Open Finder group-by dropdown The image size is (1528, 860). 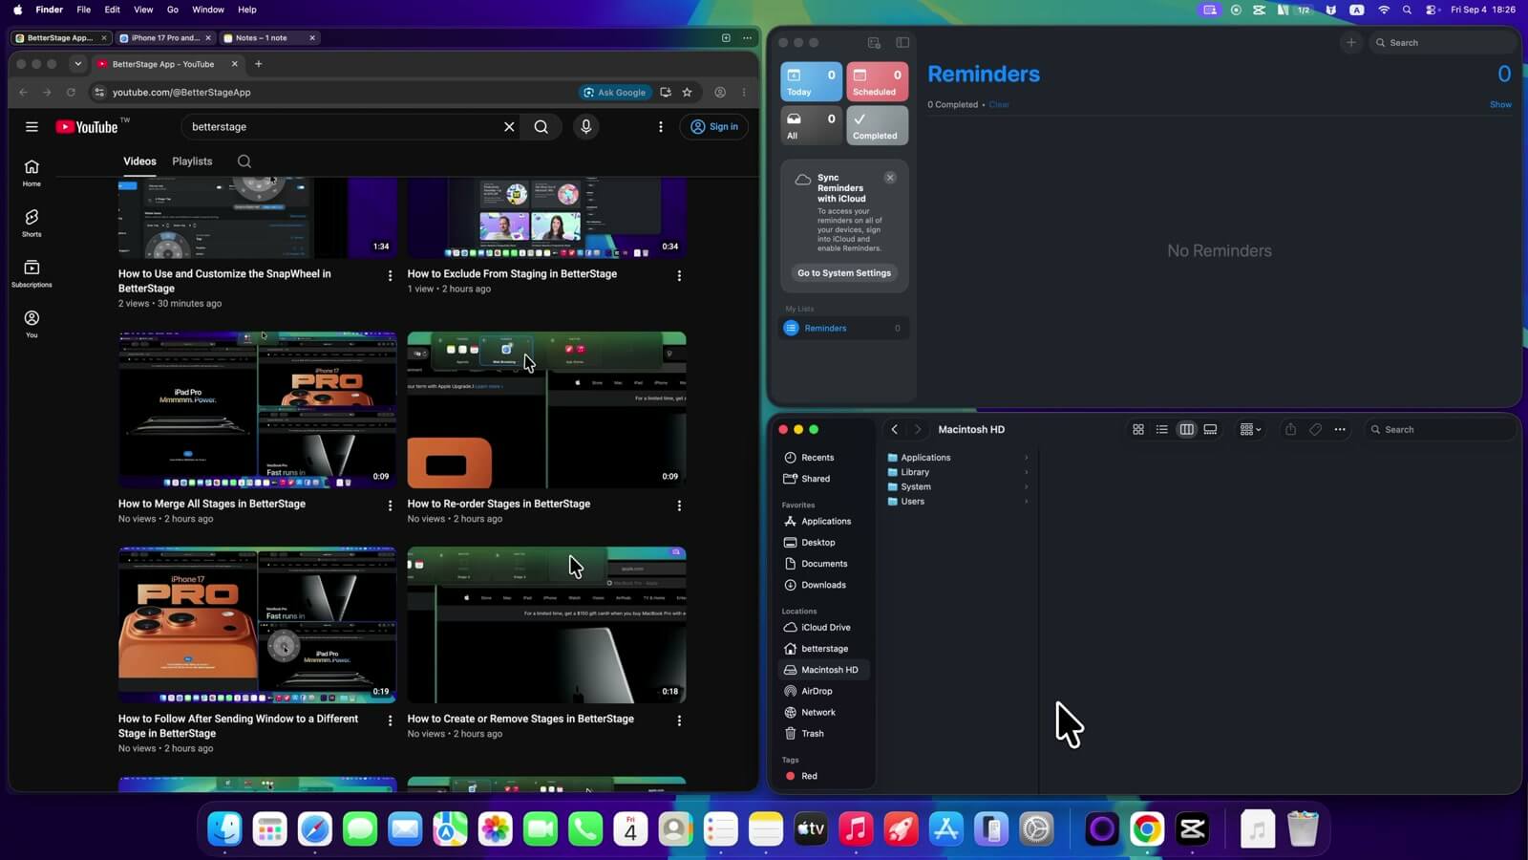click(x=1250, y=429)
